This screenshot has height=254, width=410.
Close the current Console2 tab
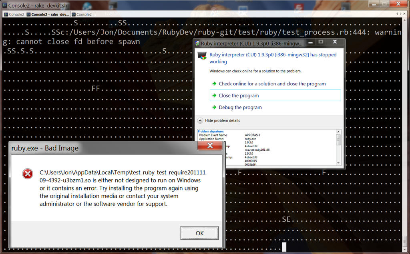[x=404, y=14]
